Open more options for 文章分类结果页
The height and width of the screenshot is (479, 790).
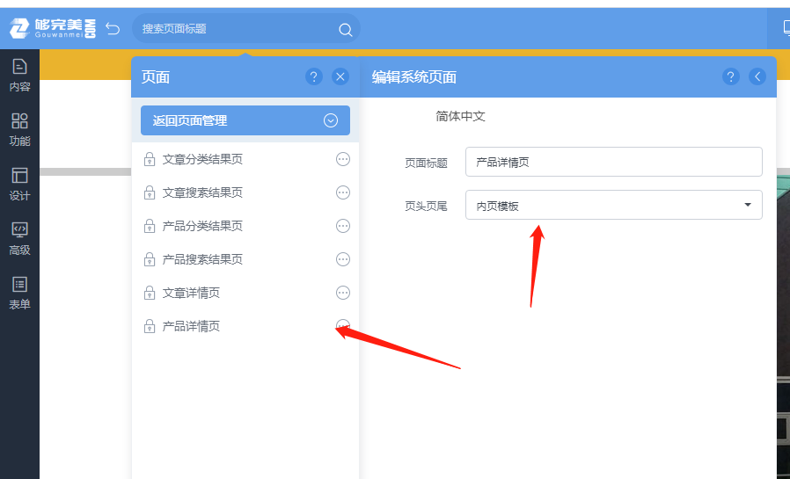(343, 159)
